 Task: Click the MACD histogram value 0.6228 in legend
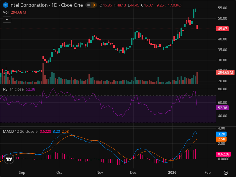(x=45, y=131)
